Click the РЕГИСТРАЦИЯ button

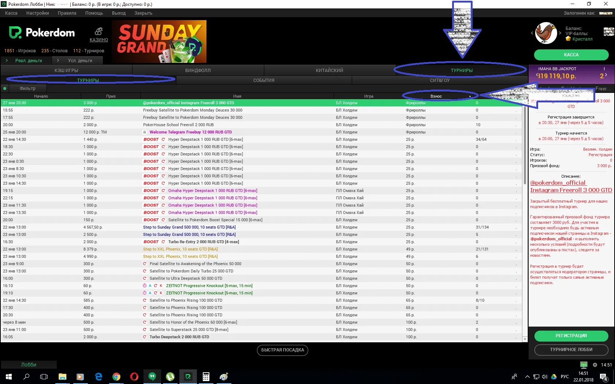(571, 336)
